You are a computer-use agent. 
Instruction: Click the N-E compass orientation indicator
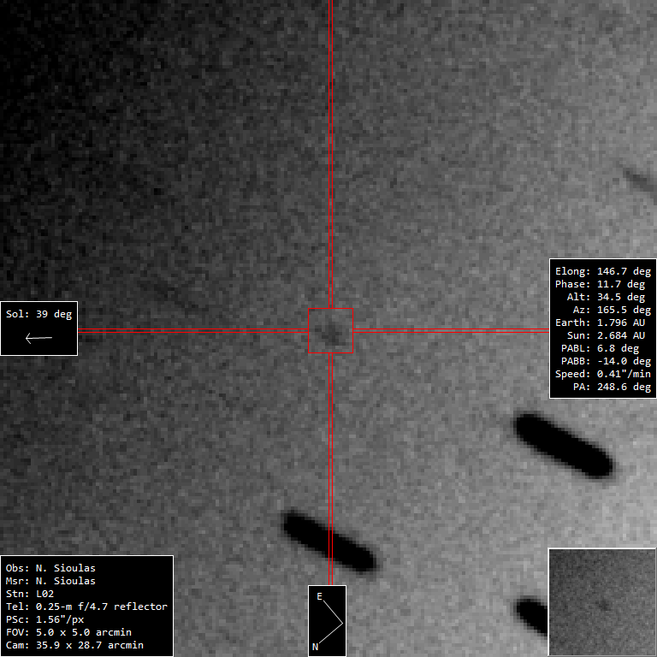point(328,620)
